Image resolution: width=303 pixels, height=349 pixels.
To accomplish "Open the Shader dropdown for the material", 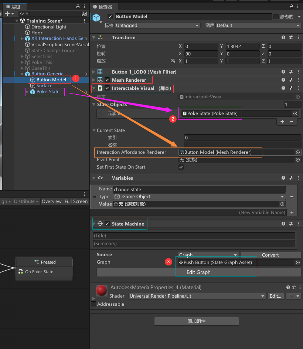I will click(x=197, y=296).
